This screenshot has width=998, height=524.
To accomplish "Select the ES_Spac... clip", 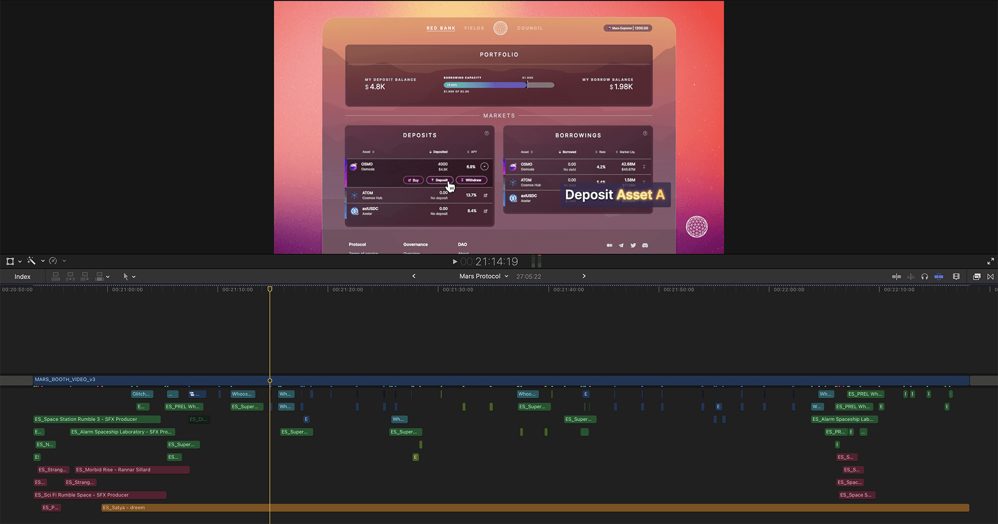I will (x=850, y=482).
